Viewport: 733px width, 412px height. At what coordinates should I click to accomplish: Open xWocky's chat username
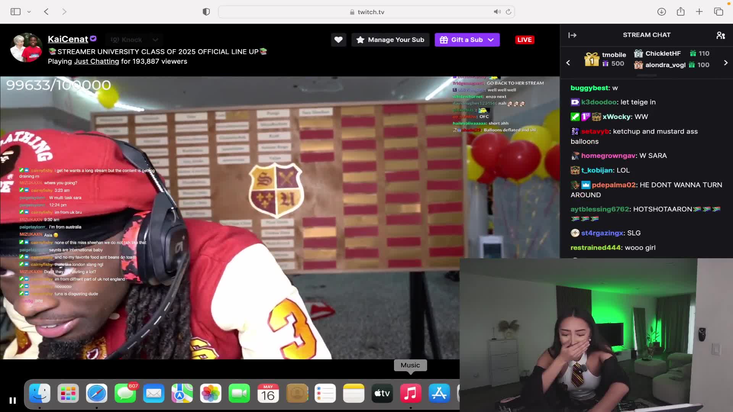617,117
